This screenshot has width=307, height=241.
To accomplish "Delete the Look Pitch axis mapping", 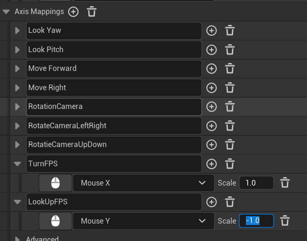I will (x=230, y=50).
